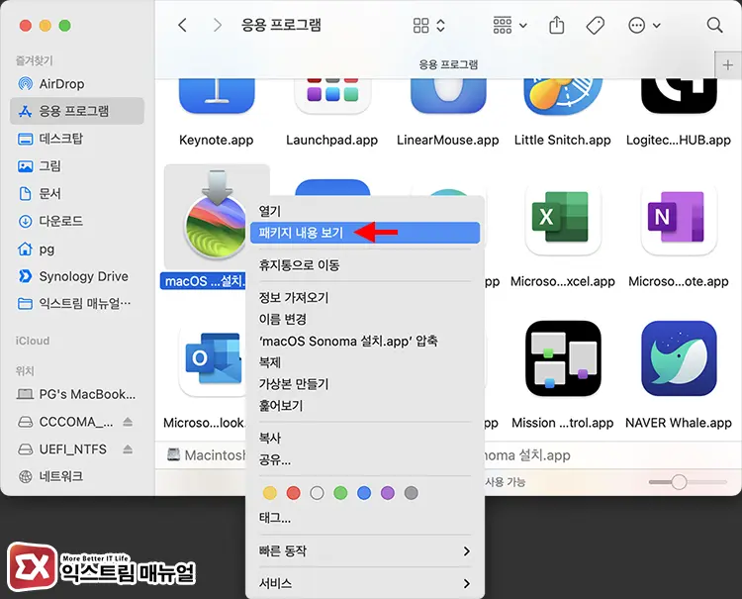Choose the 압축 compress option in context menu
This screenshot has height=599, width=742.
pos(365,341)
